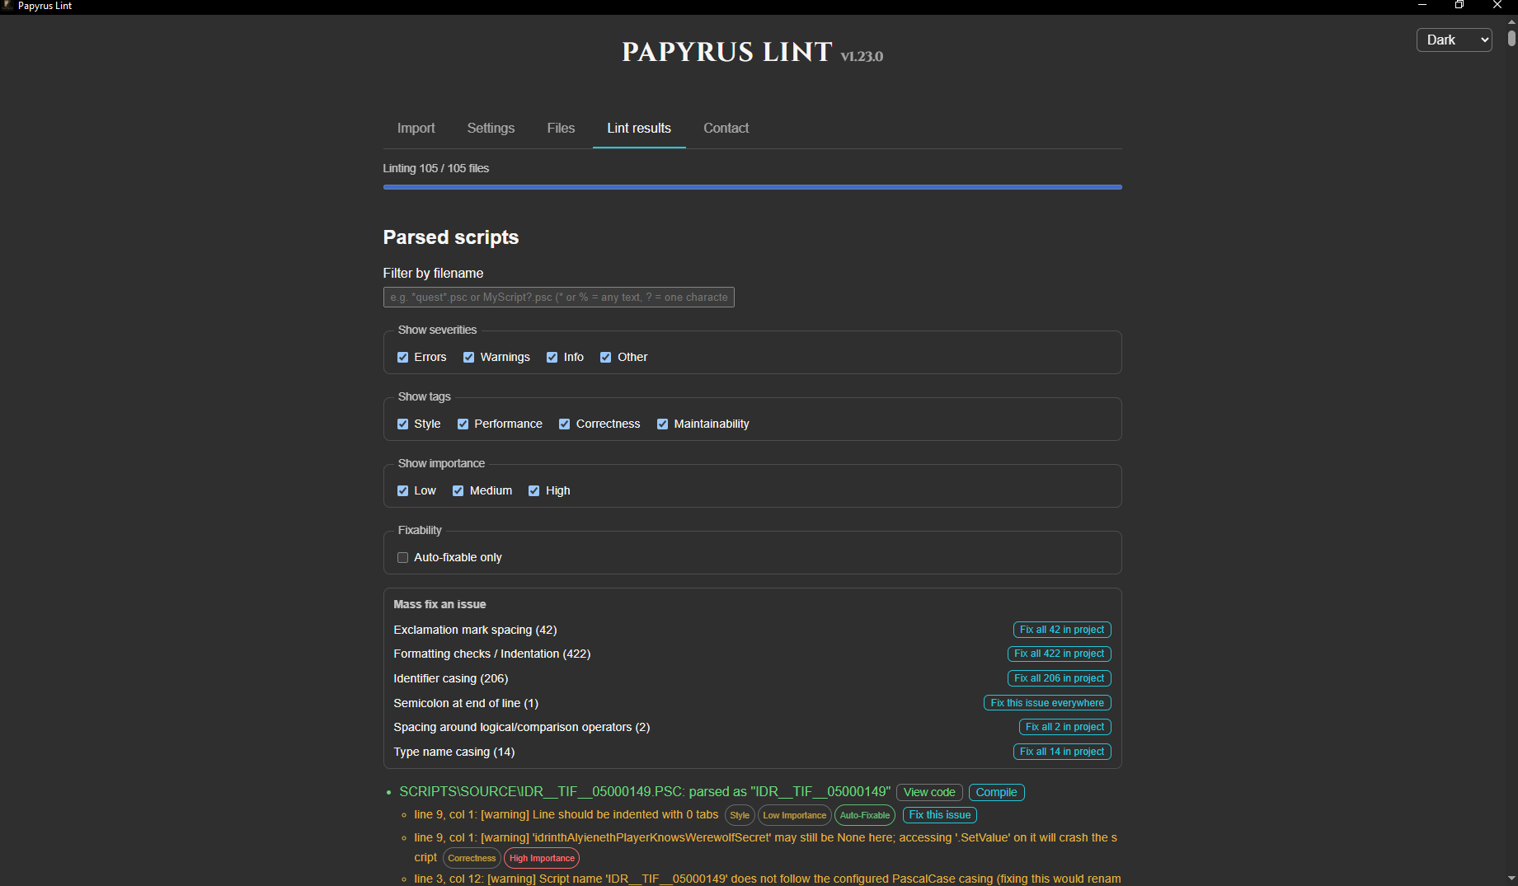Viewport: 1518px width, 886px height.
Task: Click the High Importance tag badge
Action: [x=542, y=858]
